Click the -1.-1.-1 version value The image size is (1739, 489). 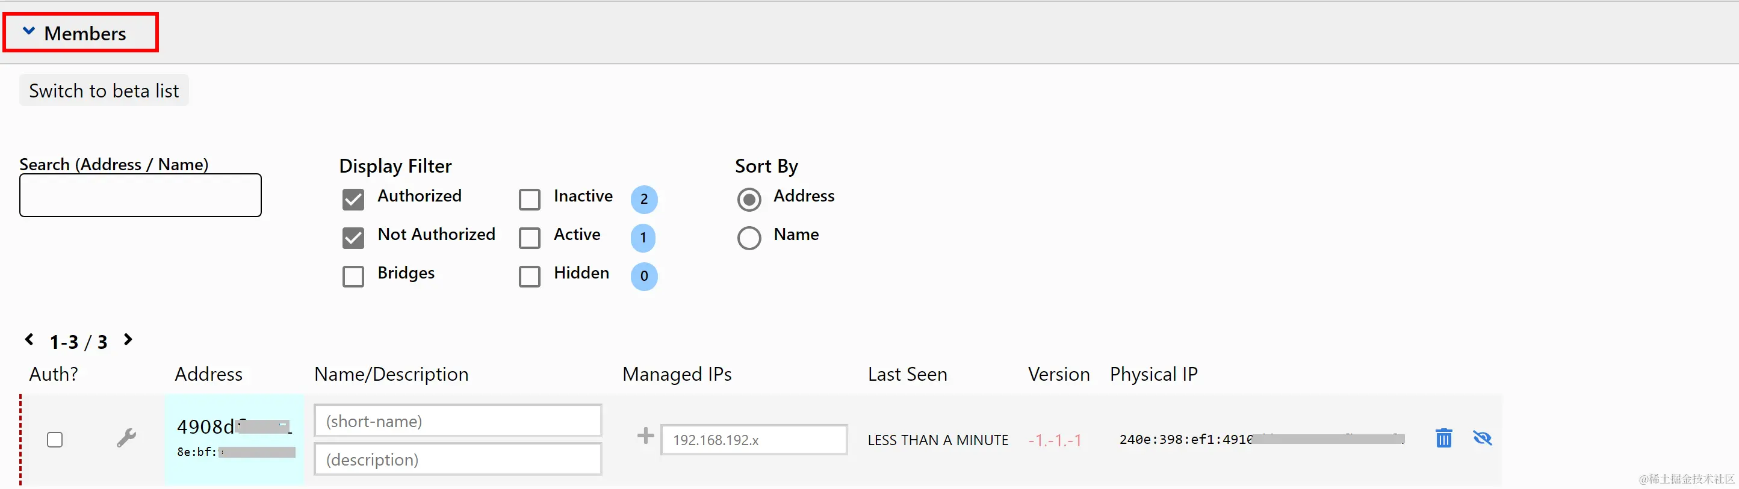click(1055, 440)
